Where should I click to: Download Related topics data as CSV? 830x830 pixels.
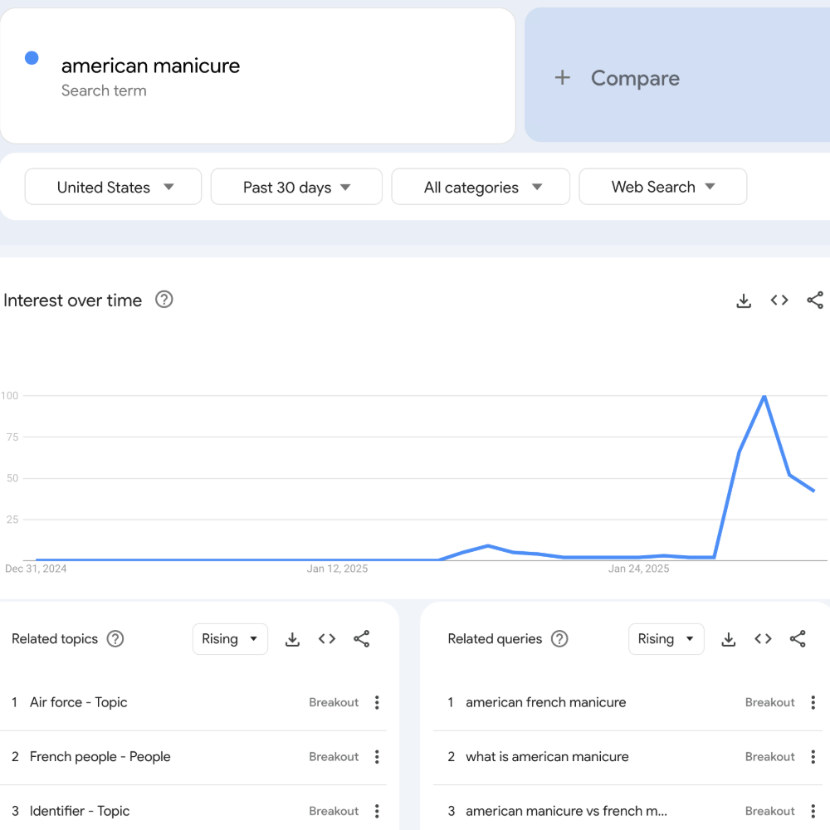tap(292, 639)
